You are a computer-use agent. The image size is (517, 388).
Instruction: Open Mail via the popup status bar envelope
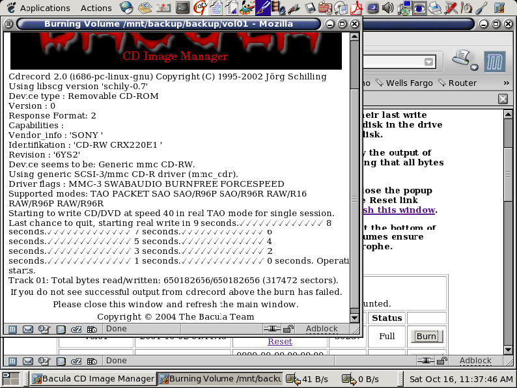tap(28, 329)
